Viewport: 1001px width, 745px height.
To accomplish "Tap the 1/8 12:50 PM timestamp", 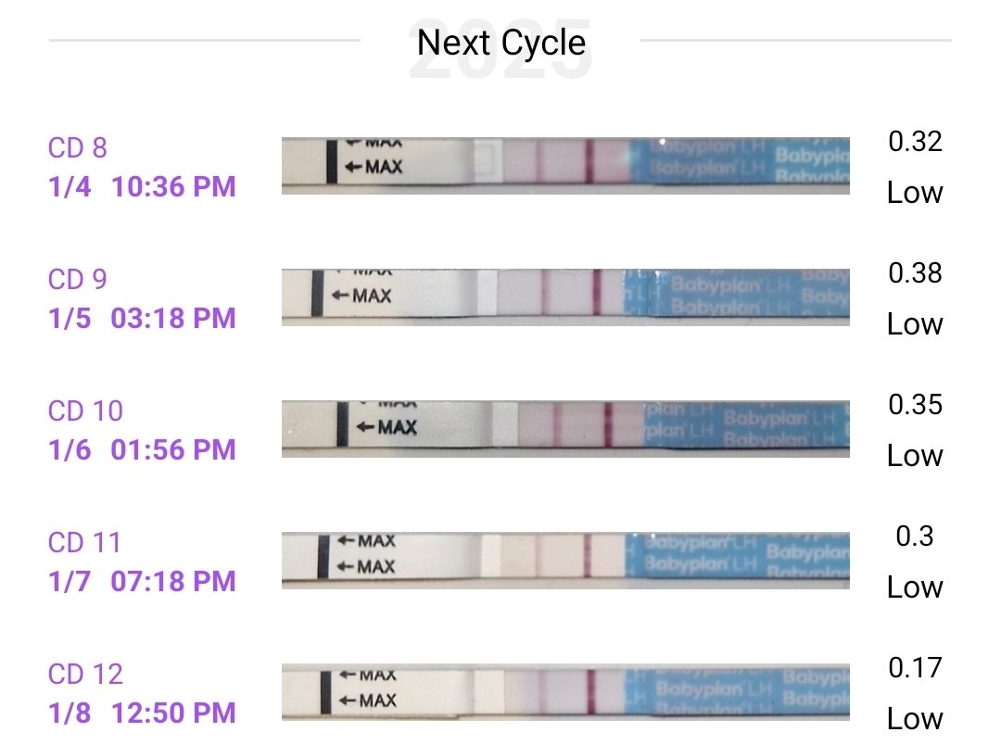I will (x=142, y=713).
